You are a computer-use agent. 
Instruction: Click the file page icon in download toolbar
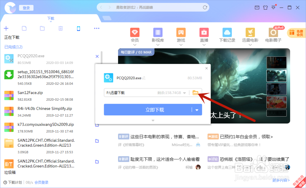point(24,28)
